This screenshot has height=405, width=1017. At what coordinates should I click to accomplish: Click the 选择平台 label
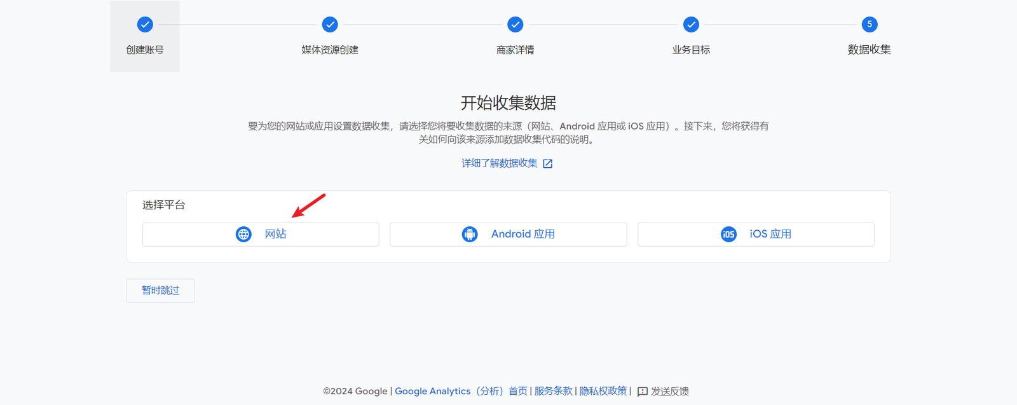(164, 205)
